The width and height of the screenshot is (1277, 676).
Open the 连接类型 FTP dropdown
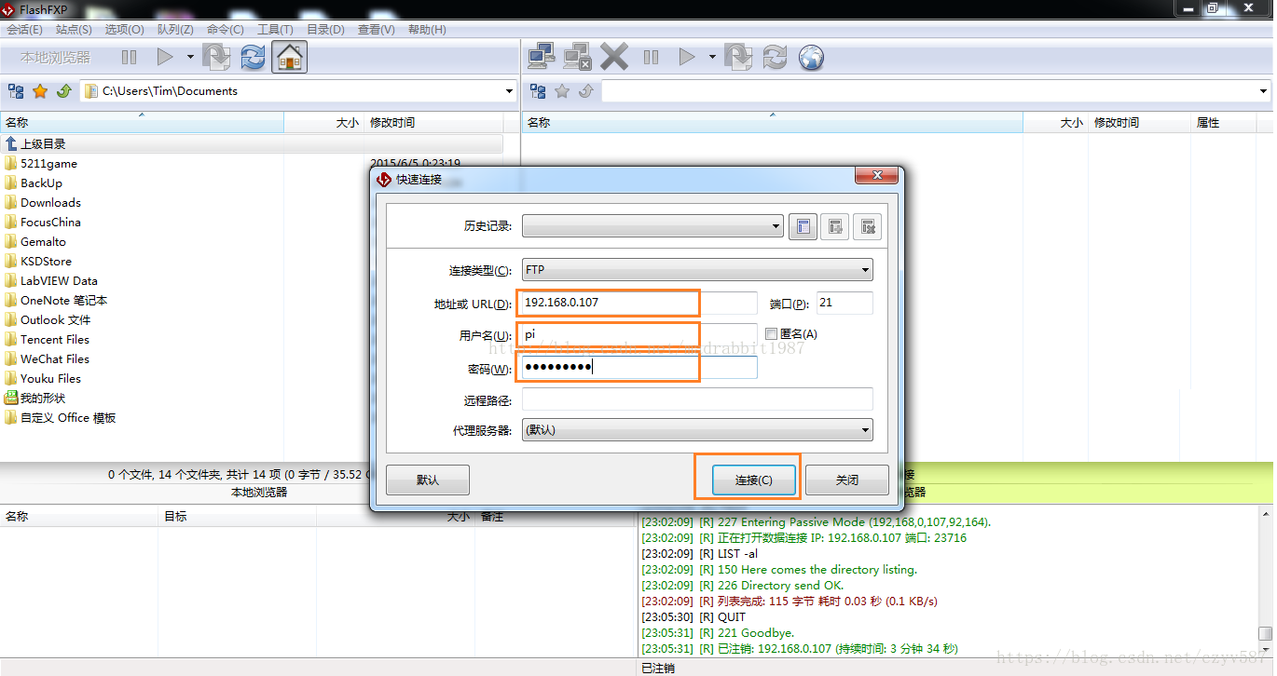(697, 270)
